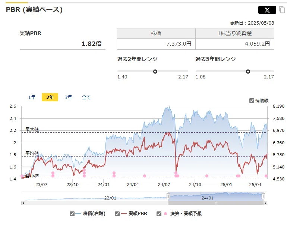Image resolution: width=287 pixels, height=226 pixels.
Task: Click the 7,373.0円 price cell
Action: tap(156, 44)
